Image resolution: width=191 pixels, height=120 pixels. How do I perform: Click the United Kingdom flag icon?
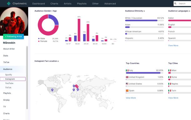(x=127, y=77)
